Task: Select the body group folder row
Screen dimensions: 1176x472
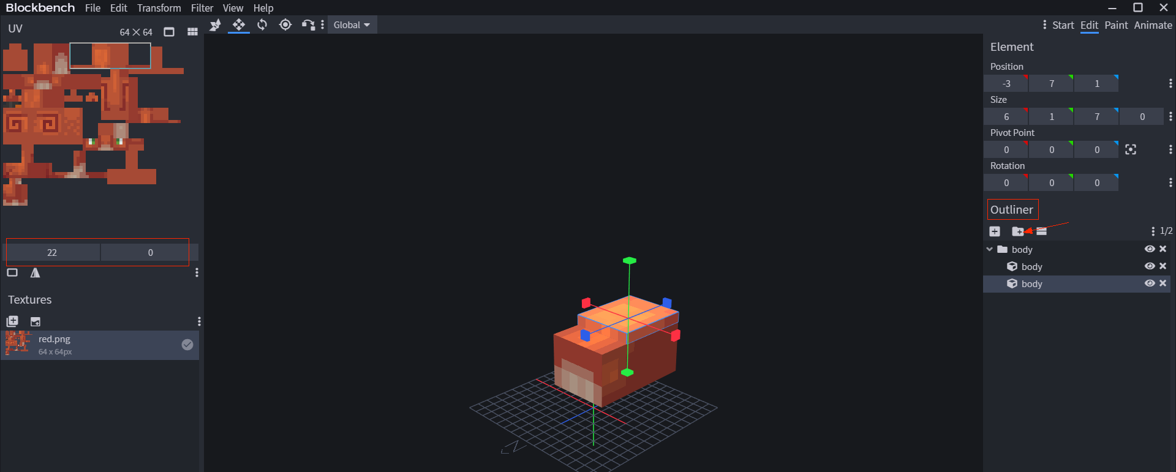Action: [x=1076, y=249]
